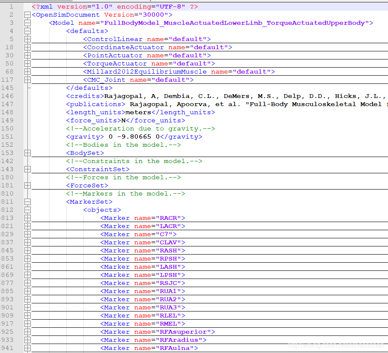
Task: Expand the ControlLinear default block
Action: (x=27, y=39)
